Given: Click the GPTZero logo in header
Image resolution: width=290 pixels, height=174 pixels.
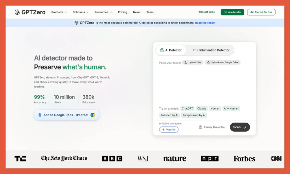Looking at the screenshot, I should (30, 12).
